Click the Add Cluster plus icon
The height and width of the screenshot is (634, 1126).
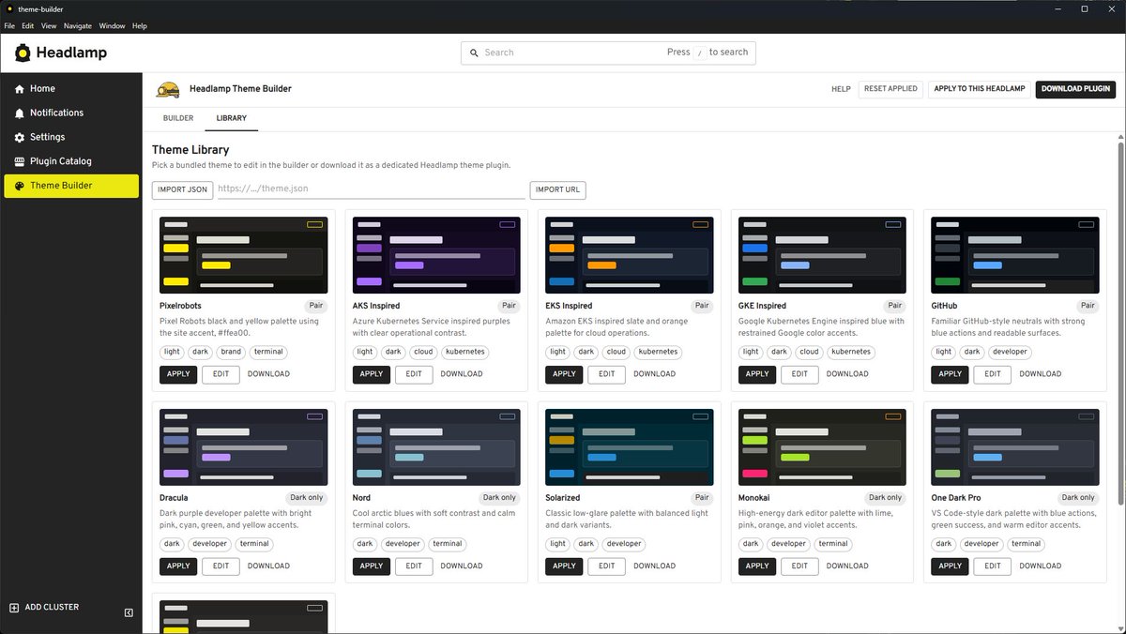coord(14,608)
